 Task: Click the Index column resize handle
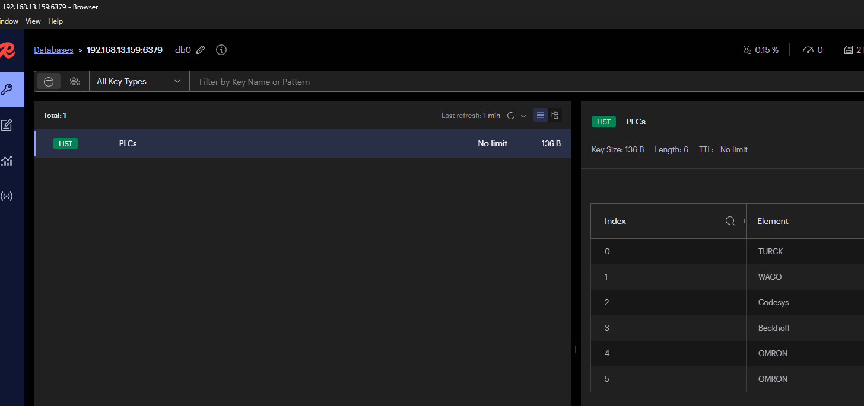pos(746,221)
